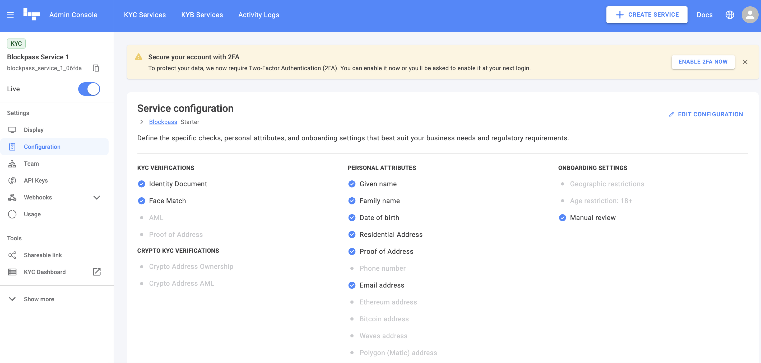
Task: Toggle the Live service switch
Action: click(x=89, y=89)
